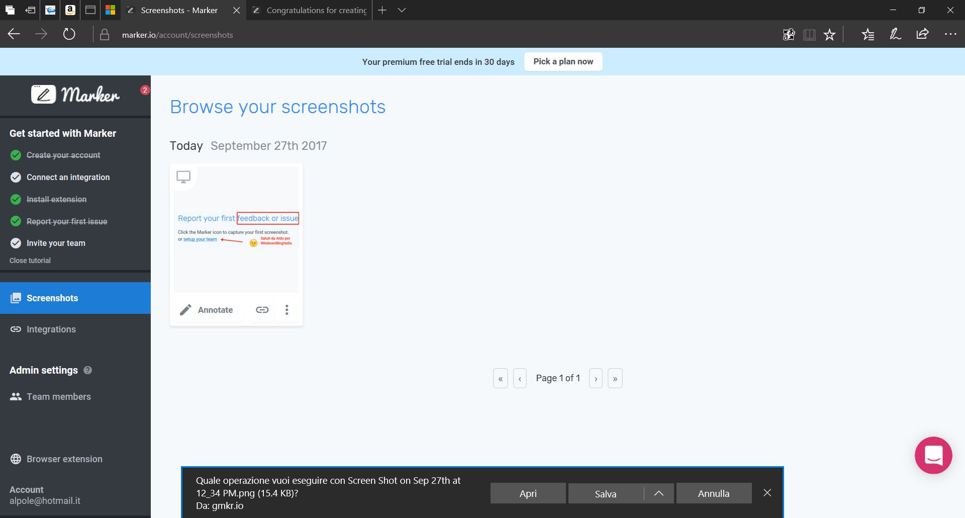The height and width of the screenshot is (518, 965).
Task: Click Pick a plan now button
Action: point(563,61)
